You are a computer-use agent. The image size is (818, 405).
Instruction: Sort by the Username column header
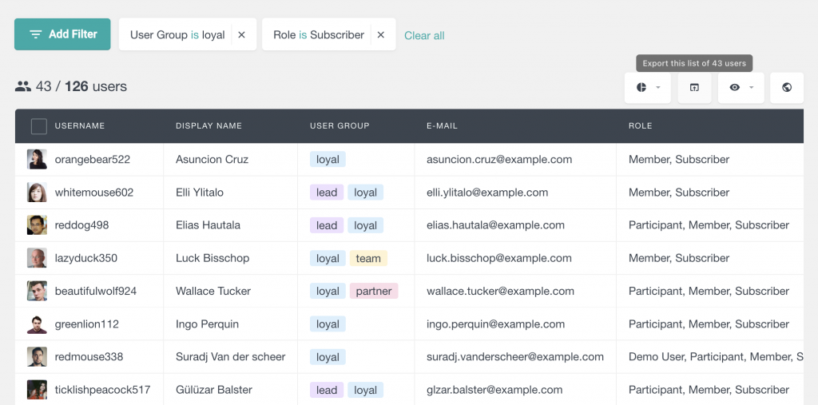tap(80, 126)
